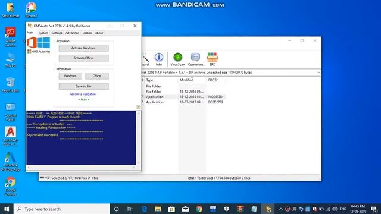Click the Perform a Validation link
381x214 pixels.
(83, 94)
